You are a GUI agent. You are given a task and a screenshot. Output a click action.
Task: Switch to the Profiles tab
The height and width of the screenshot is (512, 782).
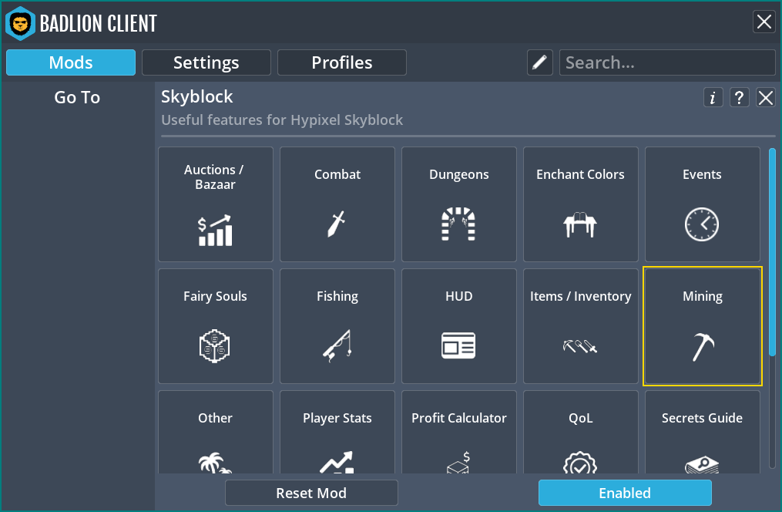point(342,62)
